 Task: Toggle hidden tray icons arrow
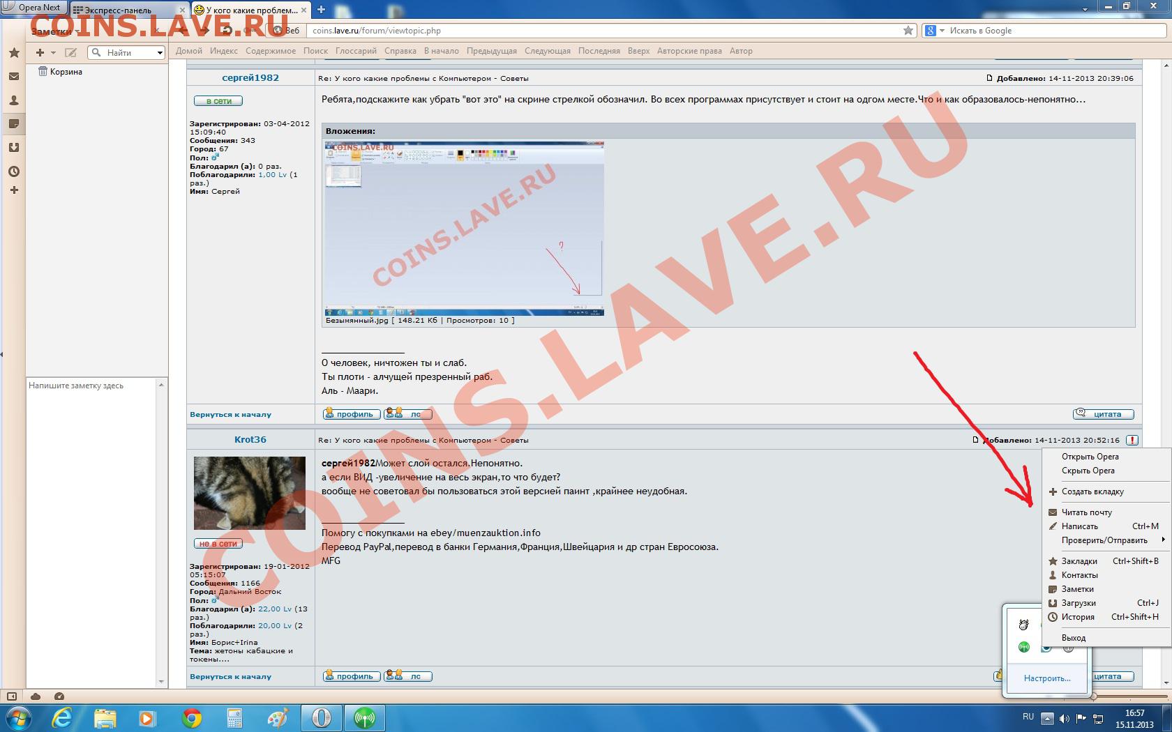pos(1047,718)
